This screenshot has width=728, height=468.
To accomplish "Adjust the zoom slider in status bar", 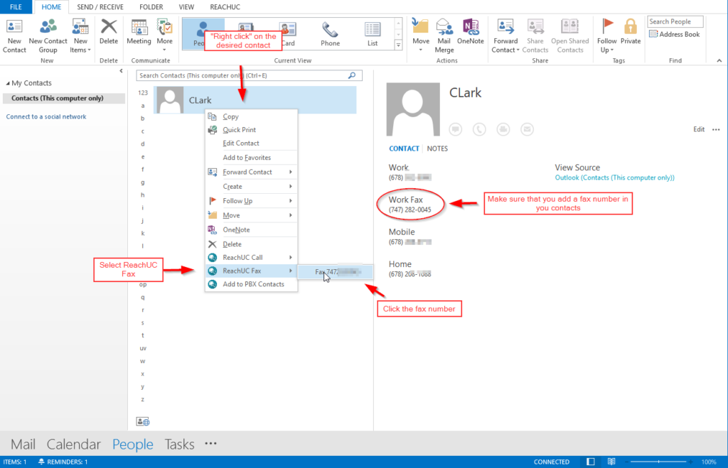I will pos(658,462).
